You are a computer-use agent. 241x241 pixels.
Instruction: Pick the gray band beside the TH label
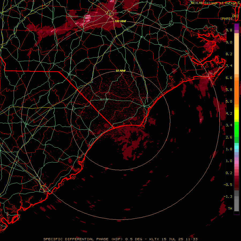click(236, 205)
